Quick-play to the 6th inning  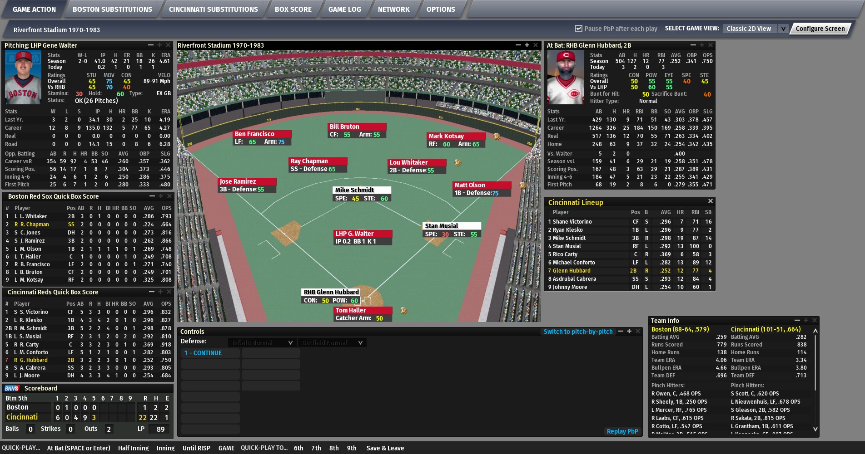tap(298, 448)
